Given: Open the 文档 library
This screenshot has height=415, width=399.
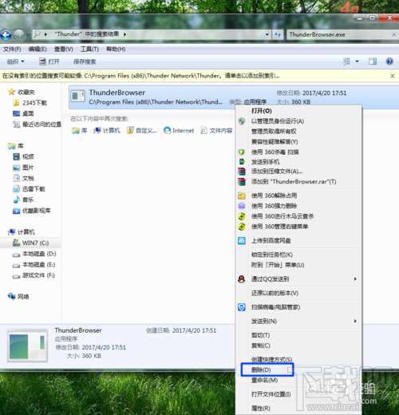Looking at the screenshot, I should pyautogui.click(x=23, y=178).
